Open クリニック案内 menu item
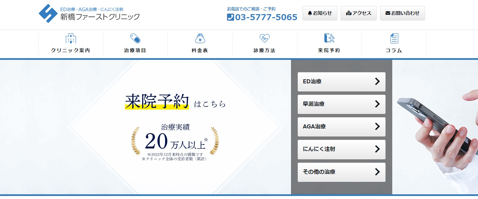This screenshot has width=478, height=199. pos(71,44)
